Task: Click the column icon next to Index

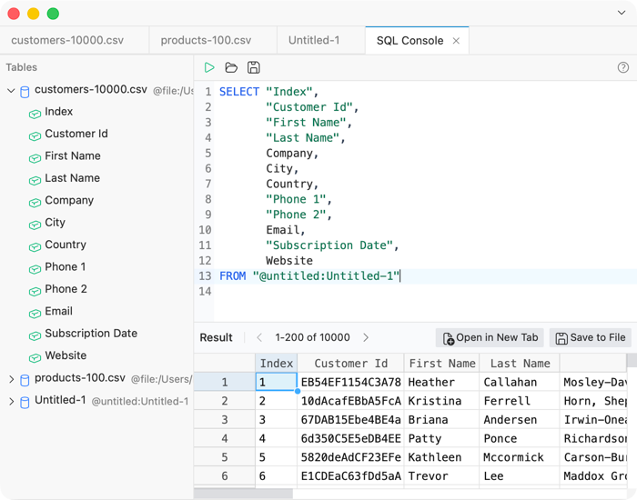Action: pos(35,114)
